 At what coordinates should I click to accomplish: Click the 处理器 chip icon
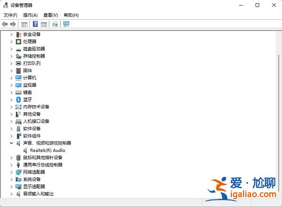18,42
